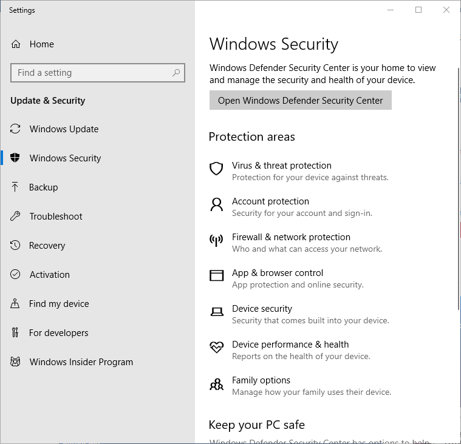Open Windows Defender Security Center button
The image size is (461, 444).
point(301,100)
